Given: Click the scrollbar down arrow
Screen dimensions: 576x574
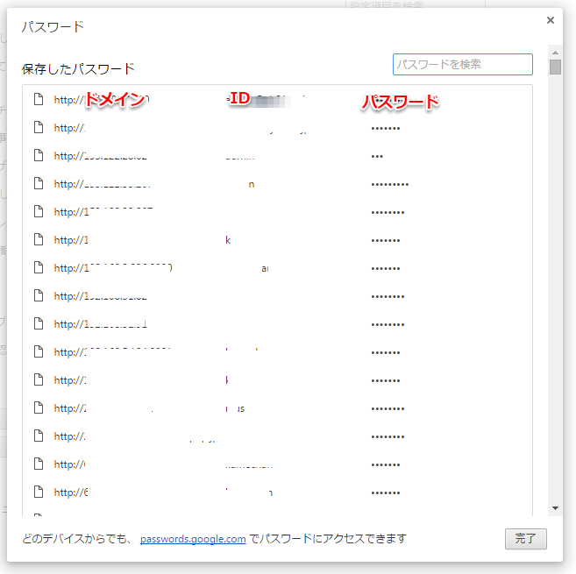Looking at the screenshot, I should point(555,508).
